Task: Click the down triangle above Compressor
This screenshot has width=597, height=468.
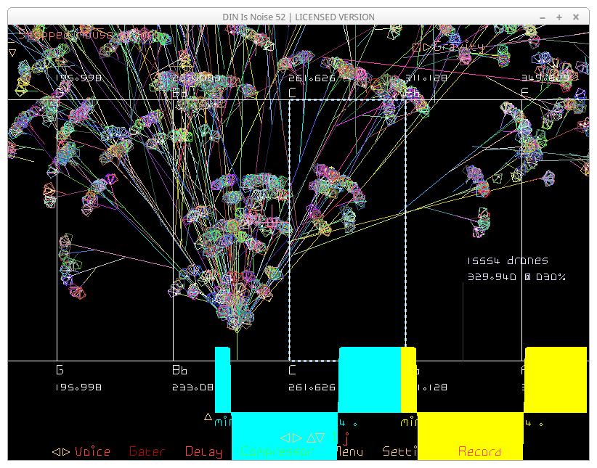Action: point(321,438)
